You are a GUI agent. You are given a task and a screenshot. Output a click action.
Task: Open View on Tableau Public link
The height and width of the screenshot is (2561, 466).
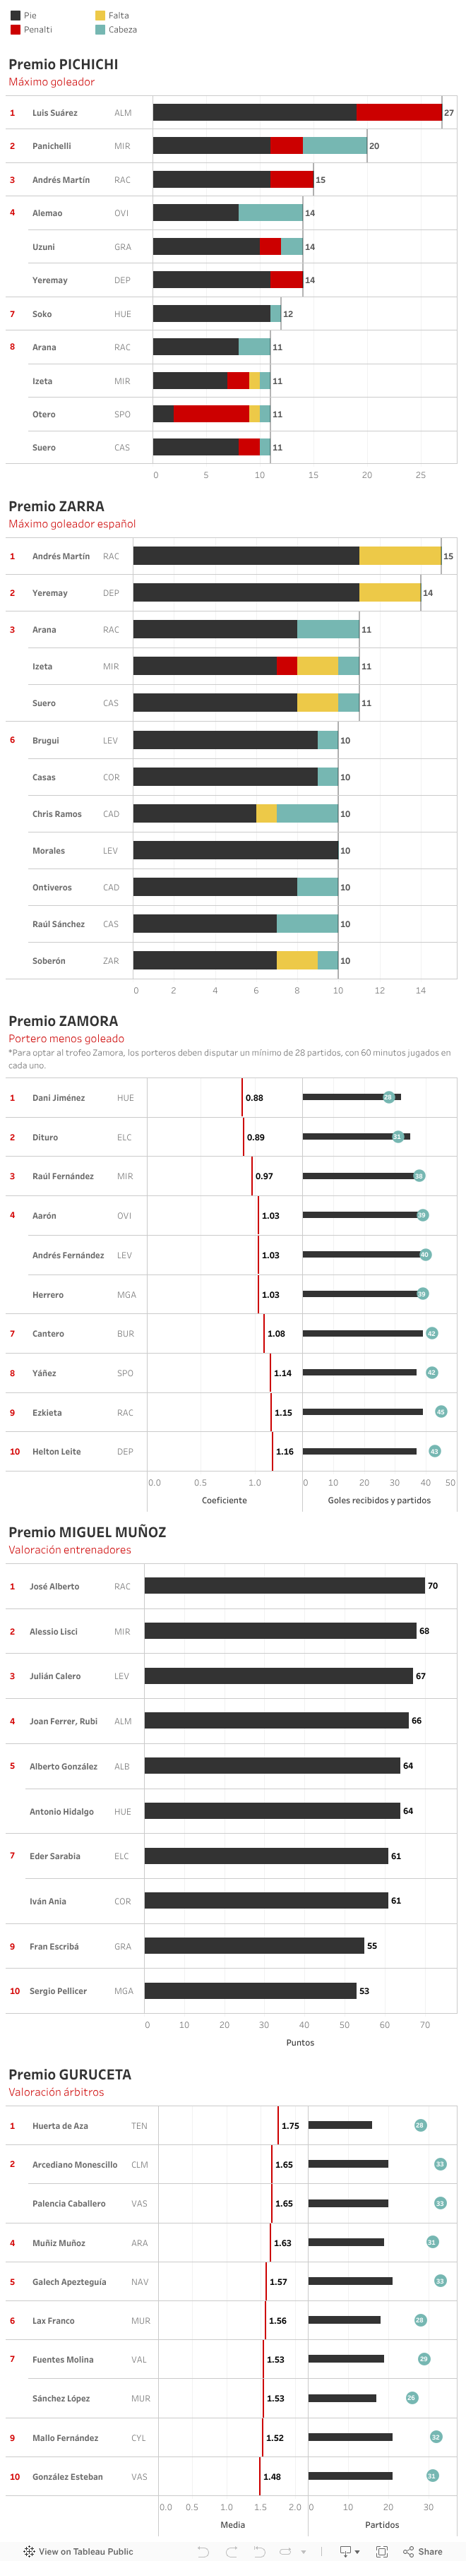click(x=85, y=2550)
